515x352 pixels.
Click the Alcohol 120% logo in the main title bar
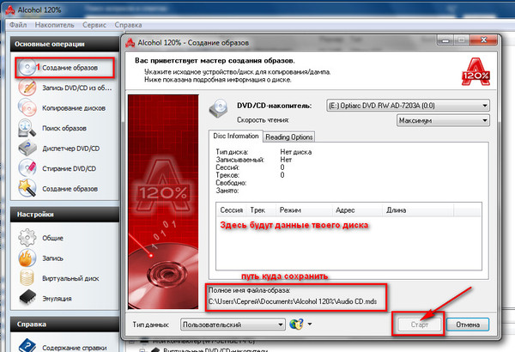9,9
